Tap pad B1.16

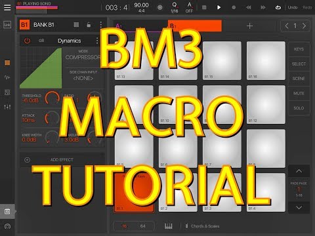266,60
